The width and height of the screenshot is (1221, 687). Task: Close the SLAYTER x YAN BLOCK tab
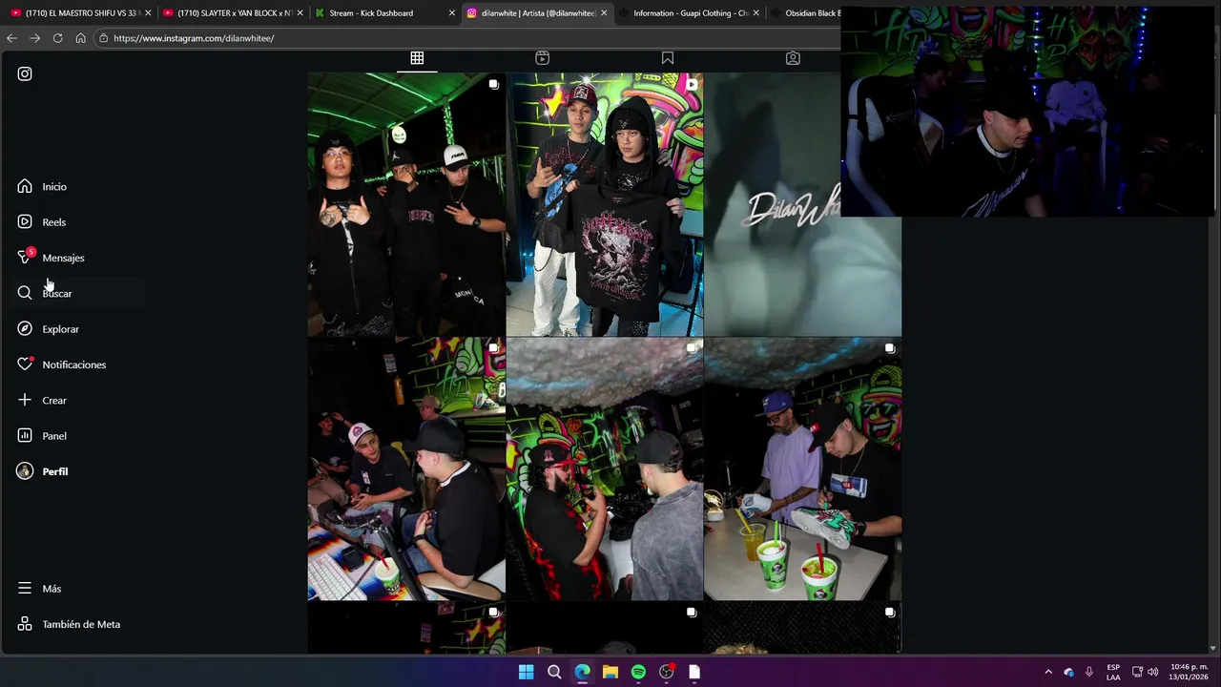click(x=300, y=13)
